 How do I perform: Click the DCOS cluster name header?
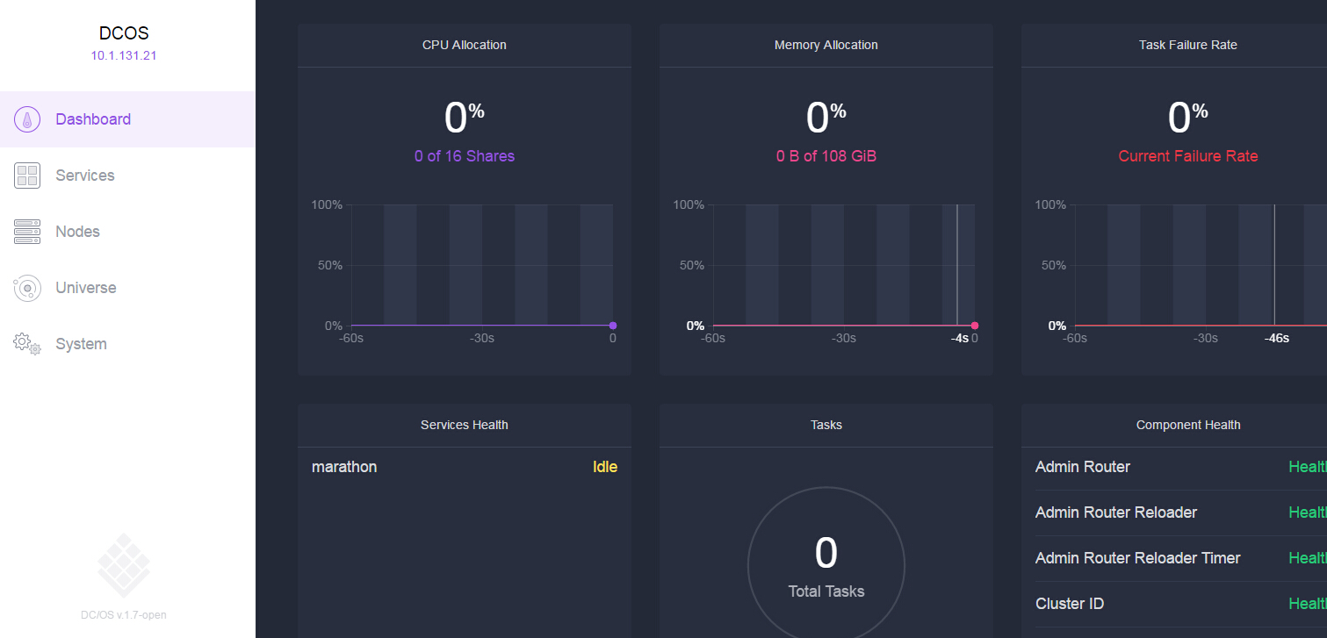coord(124,33)
